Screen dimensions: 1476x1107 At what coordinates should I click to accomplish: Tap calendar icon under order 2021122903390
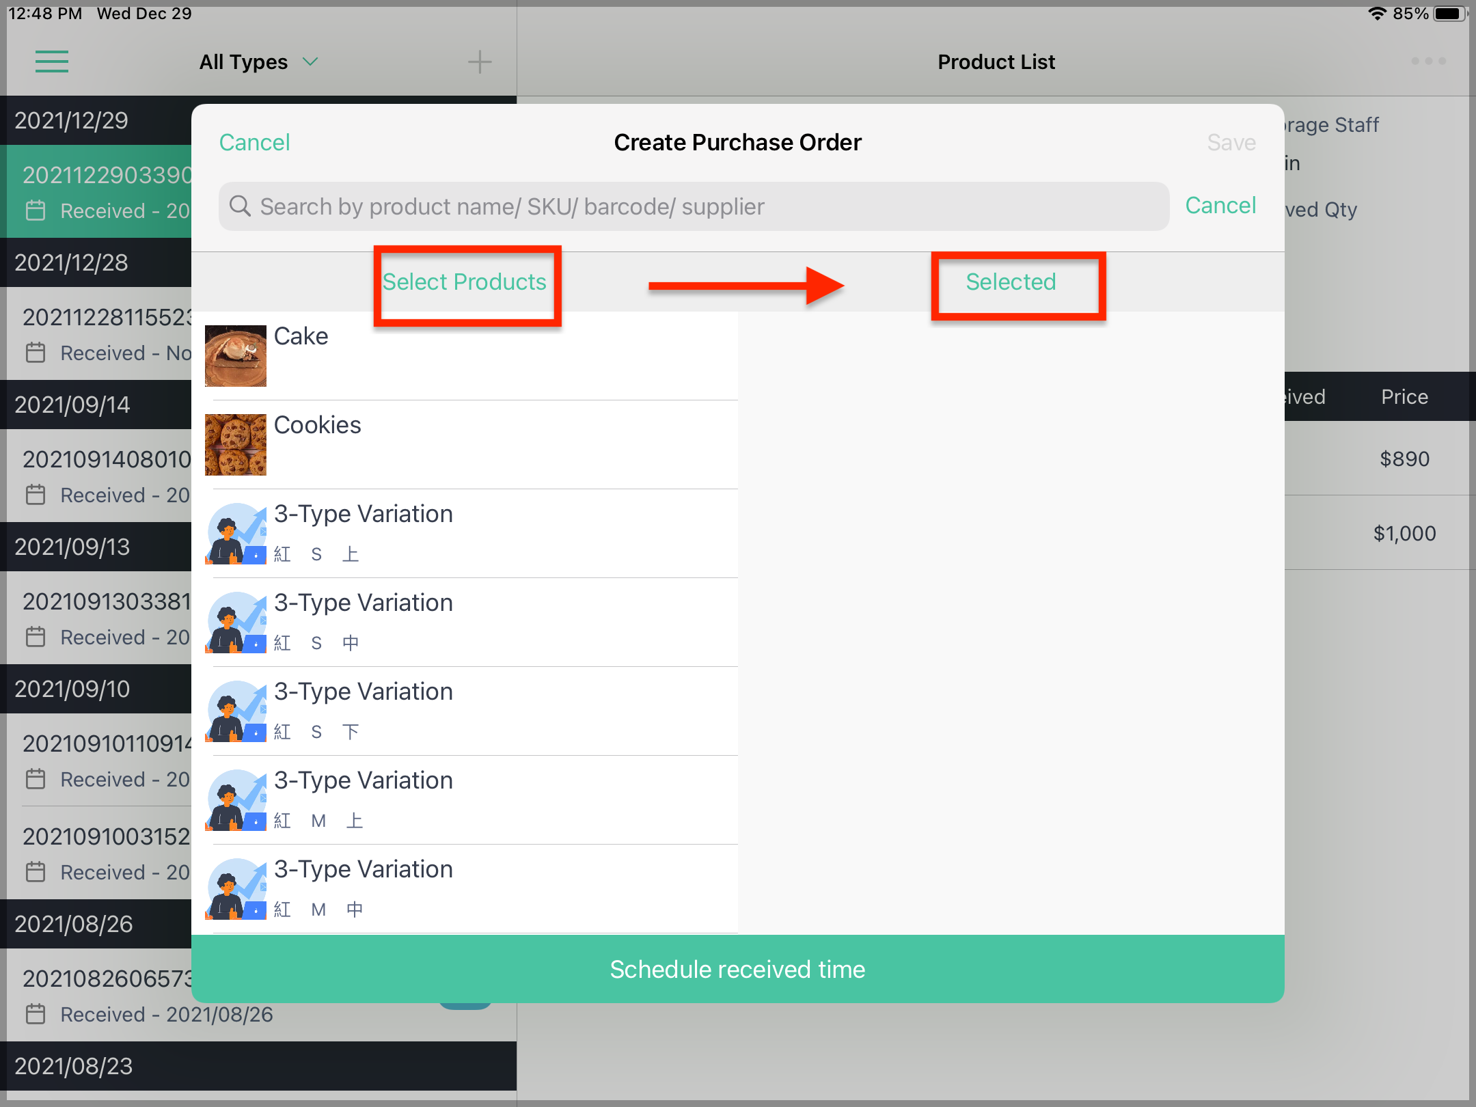36,210
